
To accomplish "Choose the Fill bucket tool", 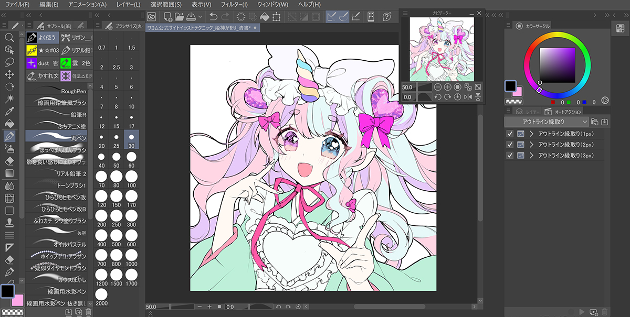I will pos(9,124).
